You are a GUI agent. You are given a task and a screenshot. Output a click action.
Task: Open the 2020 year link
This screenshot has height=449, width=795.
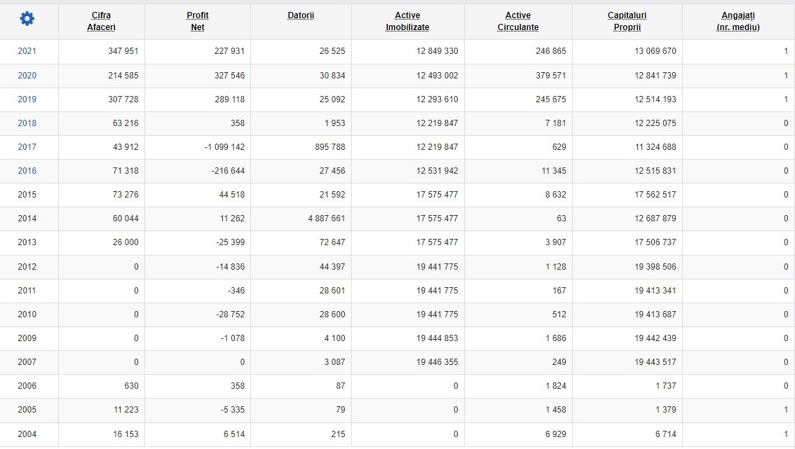click(x=27, y=76)
